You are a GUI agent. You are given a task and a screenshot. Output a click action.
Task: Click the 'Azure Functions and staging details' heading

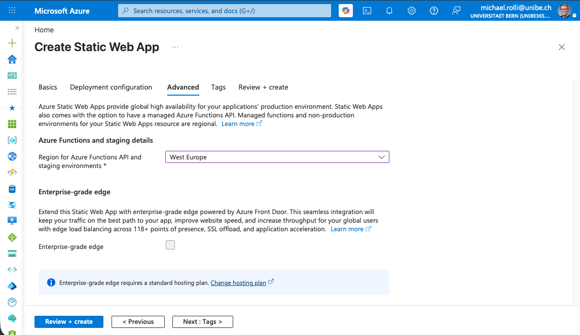tap(96, 140)
